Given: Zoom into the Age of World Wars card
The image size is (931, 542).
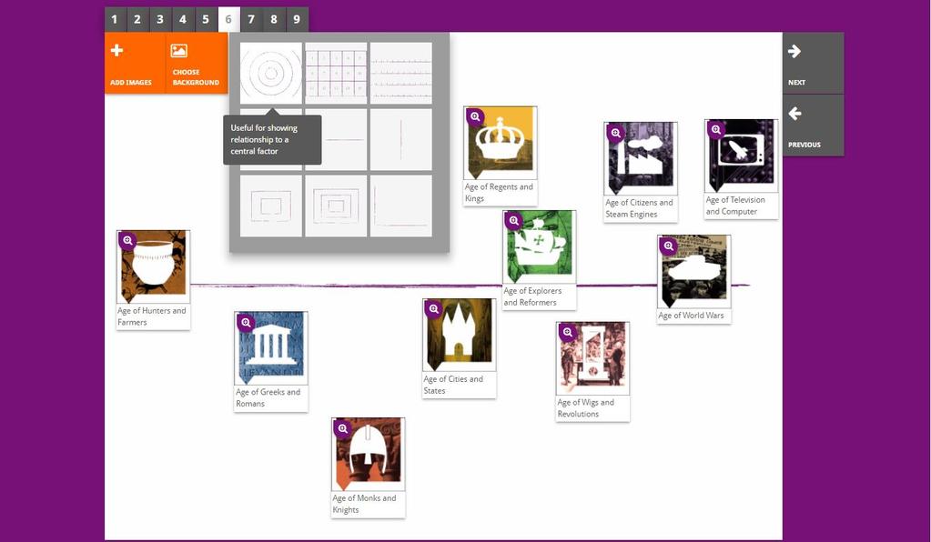Looking at the screenshot, I should click(x=669, y=246).
